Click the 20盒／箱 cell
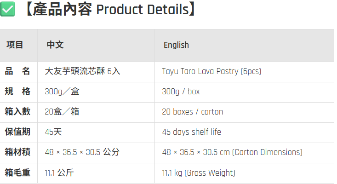Image resolution: width=337 pixels, height=184 pixels. [x=62, y=112]
